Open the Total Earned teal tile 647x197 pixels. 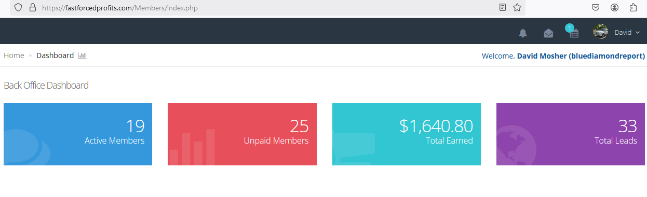coord(407,134)
